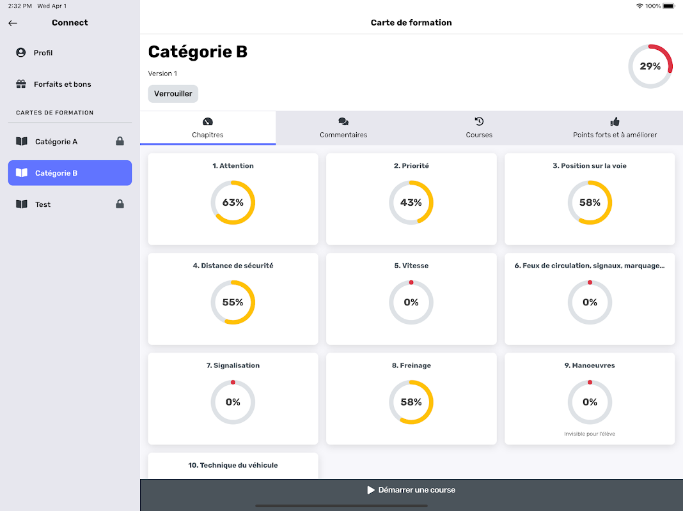Click the Verrouiller button
Viewport: 683px width, 511px height.
(173, 93)
